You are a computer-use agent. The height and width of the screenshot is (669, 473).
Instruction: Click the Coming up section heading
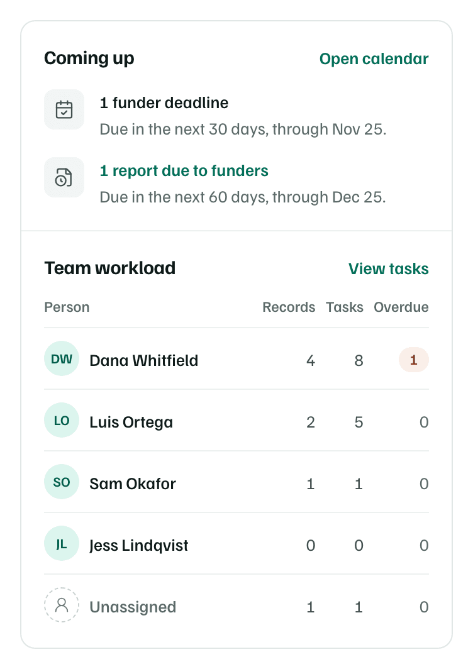(x=89, y=58)
